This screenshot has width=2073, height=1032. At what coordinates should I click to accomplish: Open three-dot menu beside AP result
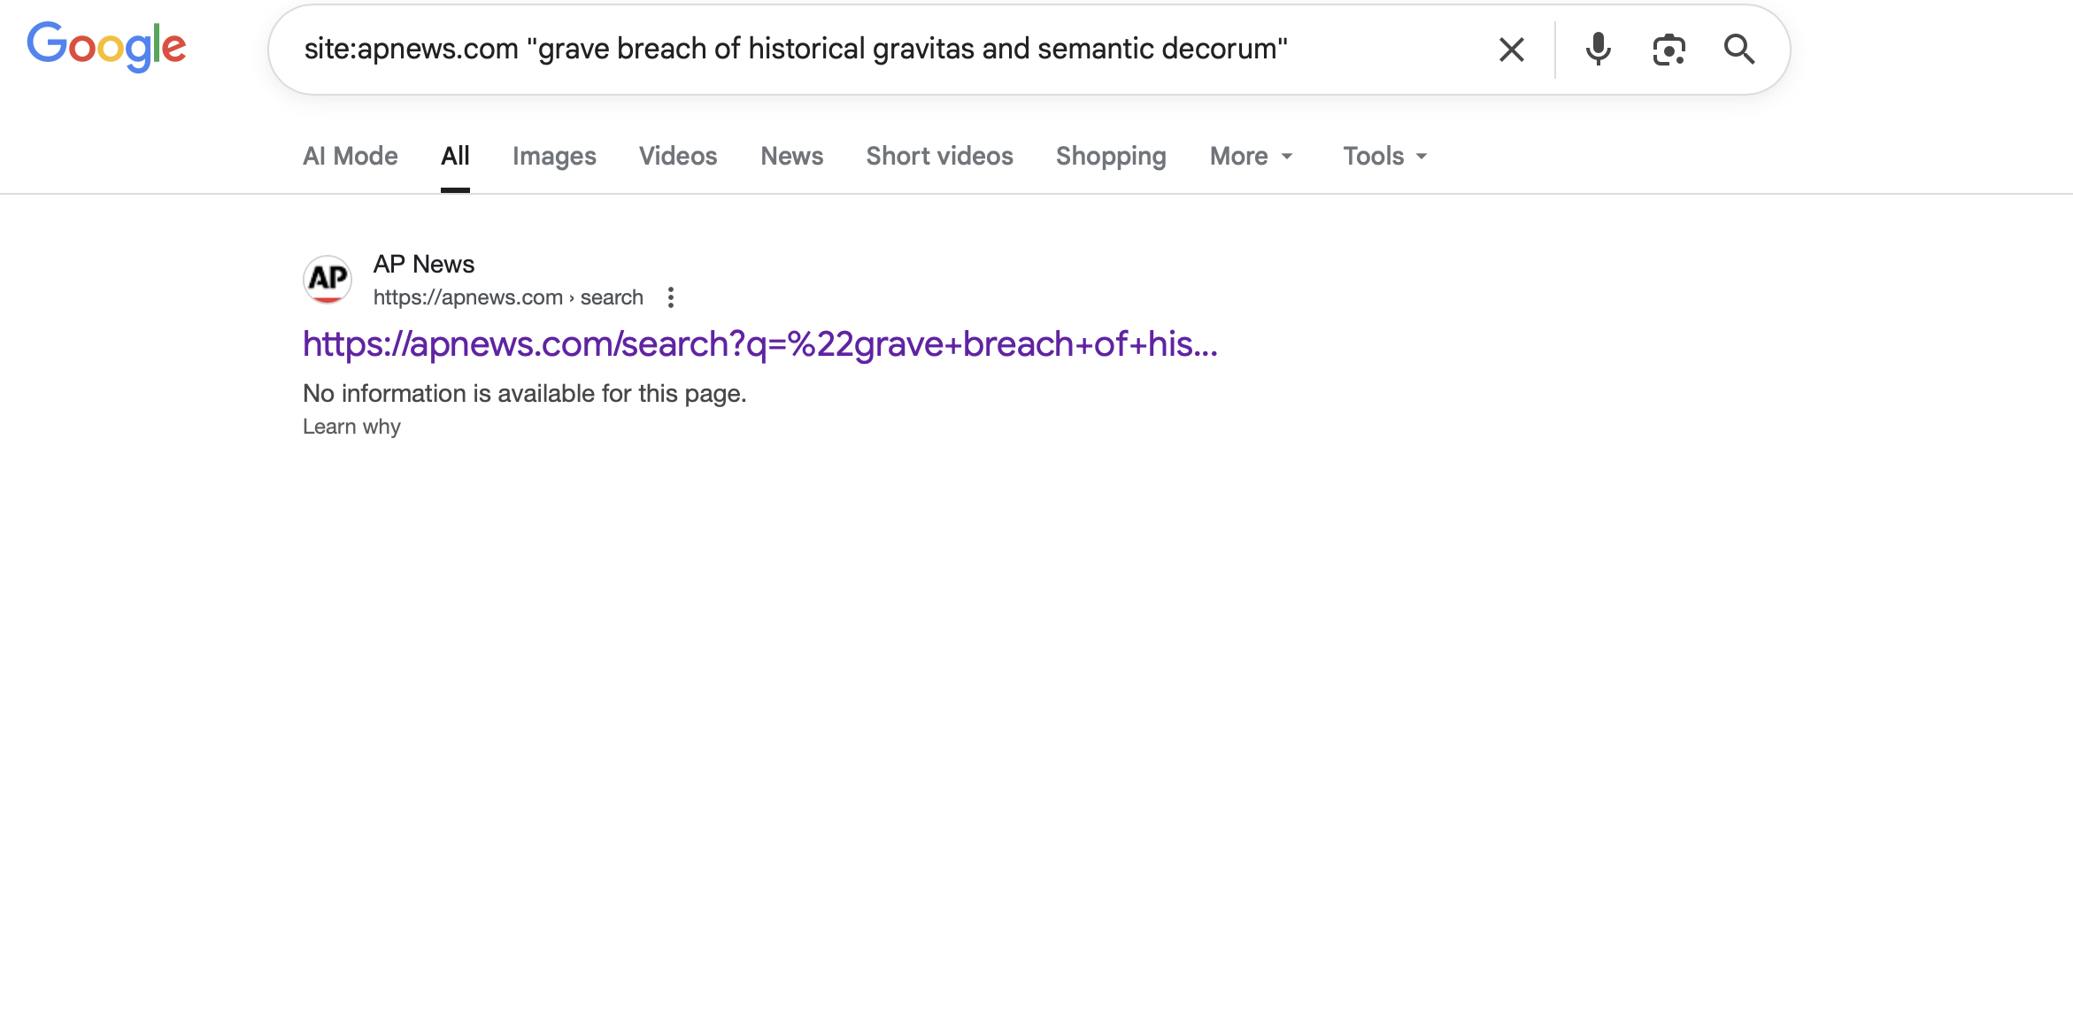tap(671, 297)
